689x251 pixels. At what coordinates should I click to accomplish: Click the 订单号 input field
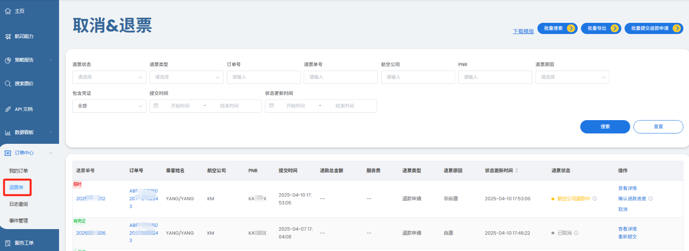pyautogui.click(x=264, y=77)
